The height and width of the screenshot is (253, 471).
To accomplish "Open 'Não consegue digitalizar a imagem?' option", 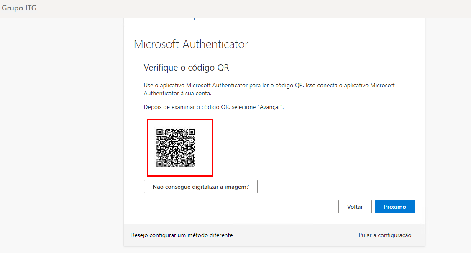I will (201, 187).
